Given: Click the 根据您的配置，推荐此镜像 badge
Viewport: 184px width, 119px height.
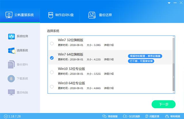Looking at the screenshot, I should pos(145,56).
